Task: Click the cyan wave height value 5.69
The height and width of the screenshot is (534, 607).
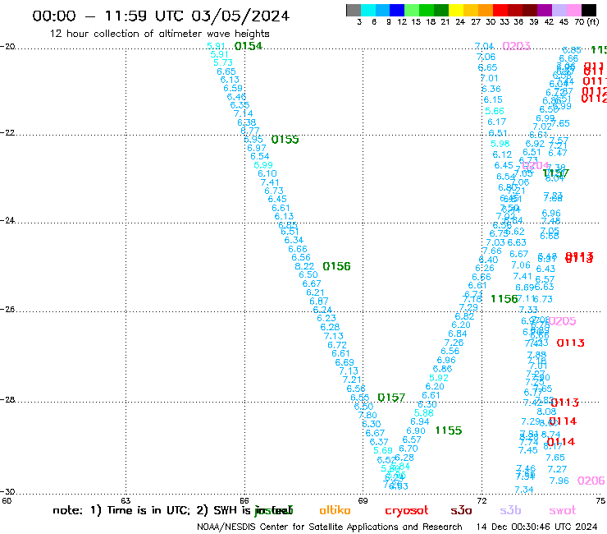Action: coord(383,450)
